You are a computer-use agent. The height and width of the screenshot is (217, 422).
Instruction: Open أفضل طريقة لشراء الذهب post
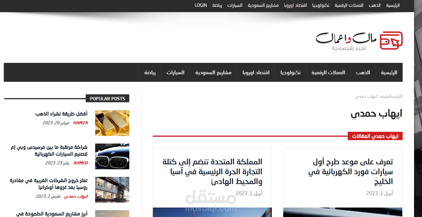click(61, 114)
